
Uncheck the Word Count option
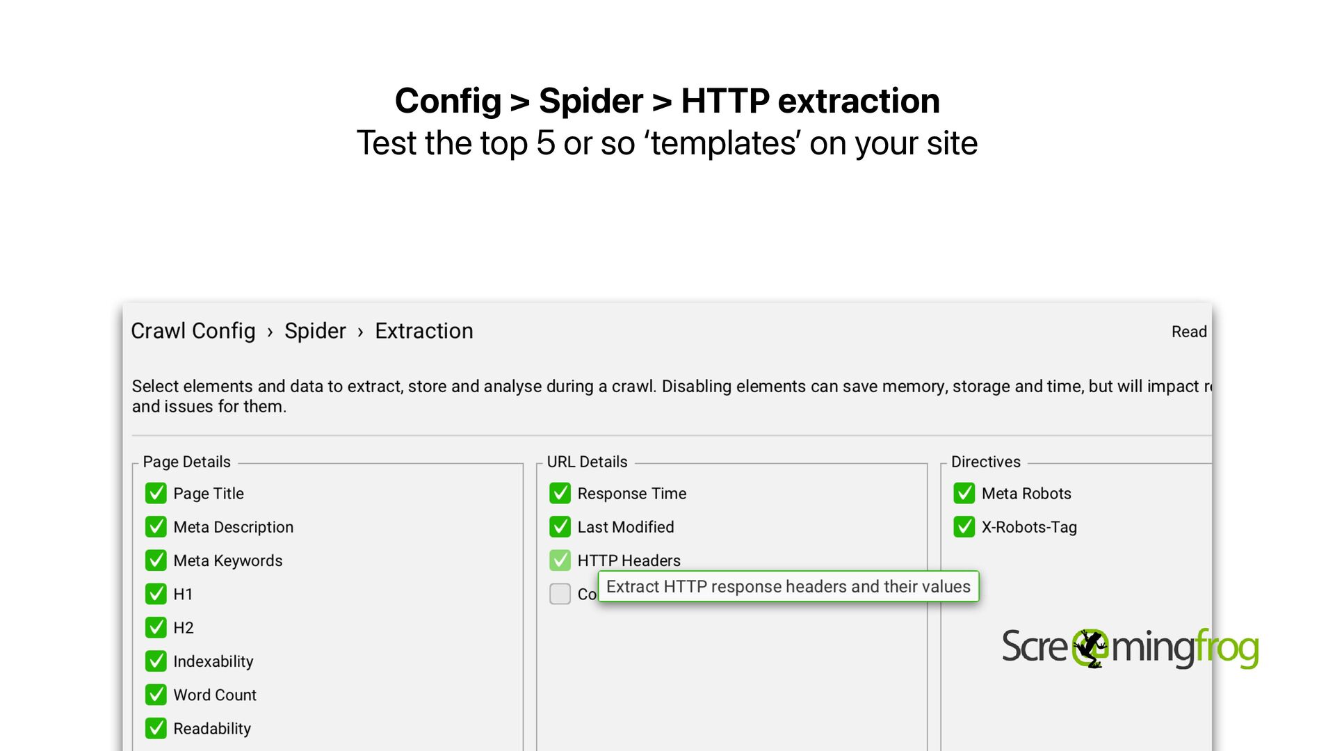click(156, 694)
